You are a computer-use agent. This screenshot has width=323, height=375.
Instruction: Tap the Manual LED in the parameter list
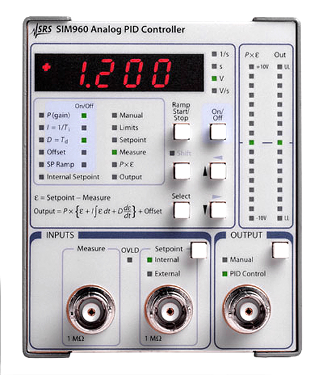click(114, 115)
